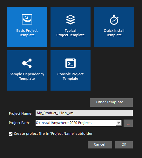
Task: Cancel the new project dialog
Action: tap(100, 145)
